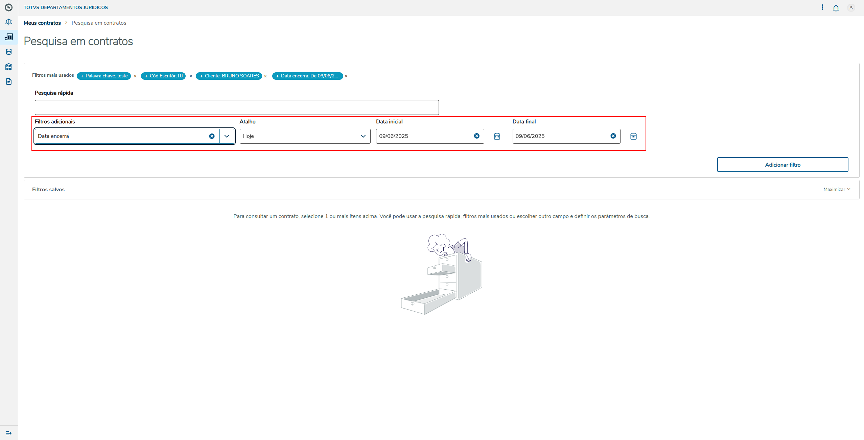The width and height of the screenshot is (864, 440).
Task: Expand the sidebar with bottom arrow icon
Action: click(x=9, y=433)
